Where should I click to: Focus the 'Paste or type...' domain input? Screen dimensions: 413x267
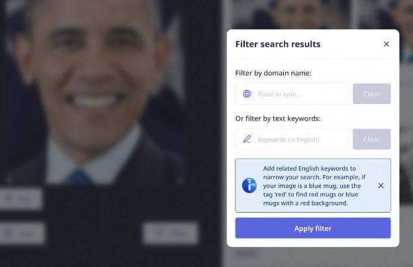pyautogui.click(x=293, y=94)
